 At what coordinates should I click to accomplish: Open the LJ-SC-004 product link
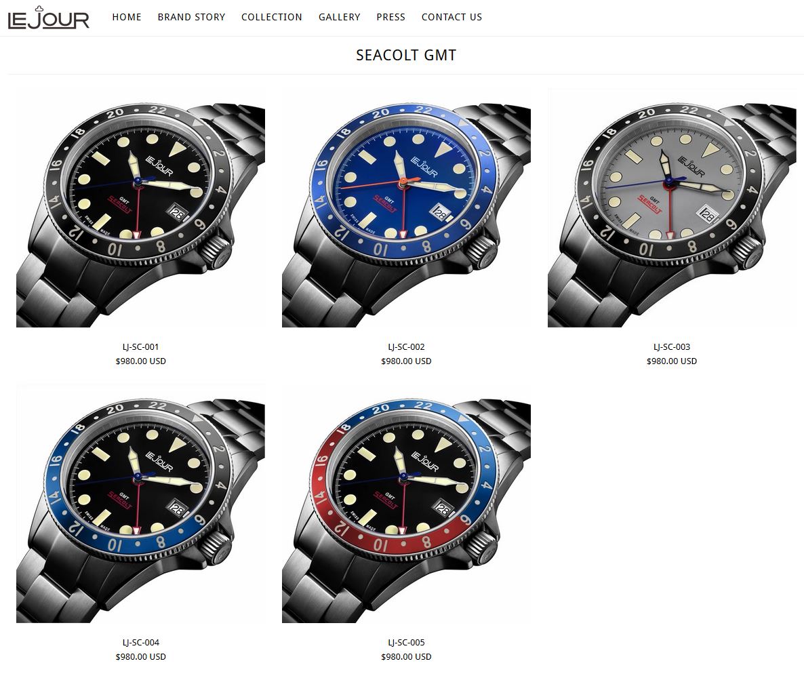(140, 642)
